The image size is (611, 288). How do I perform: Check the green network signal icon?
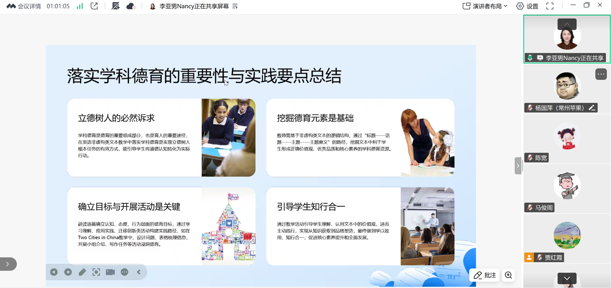coord(80,6)
